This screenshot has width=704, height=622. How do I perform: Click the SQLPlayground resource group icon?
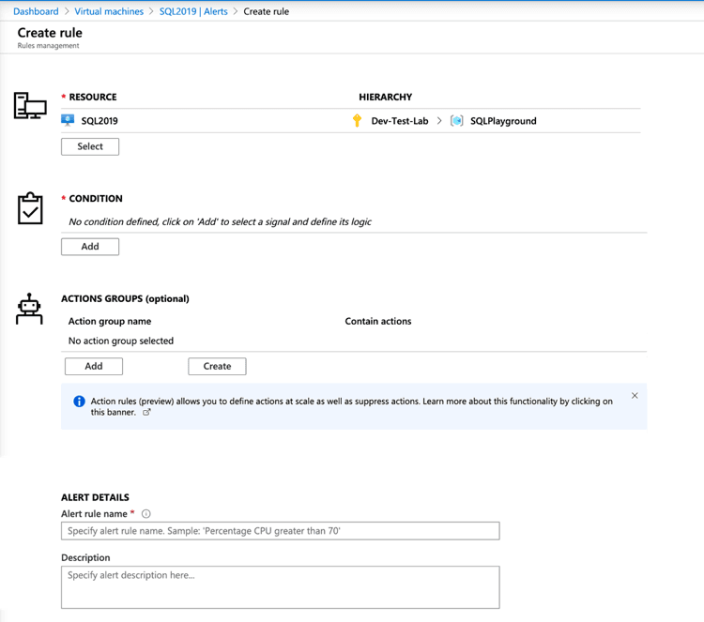(x=457, y=120)
